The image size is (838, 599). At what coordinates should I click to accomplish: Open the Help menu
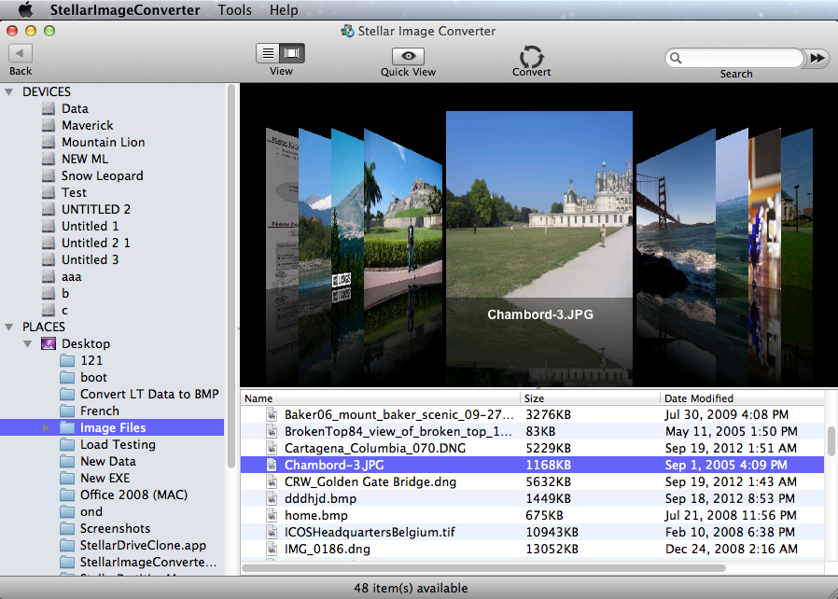coord(284,9)
